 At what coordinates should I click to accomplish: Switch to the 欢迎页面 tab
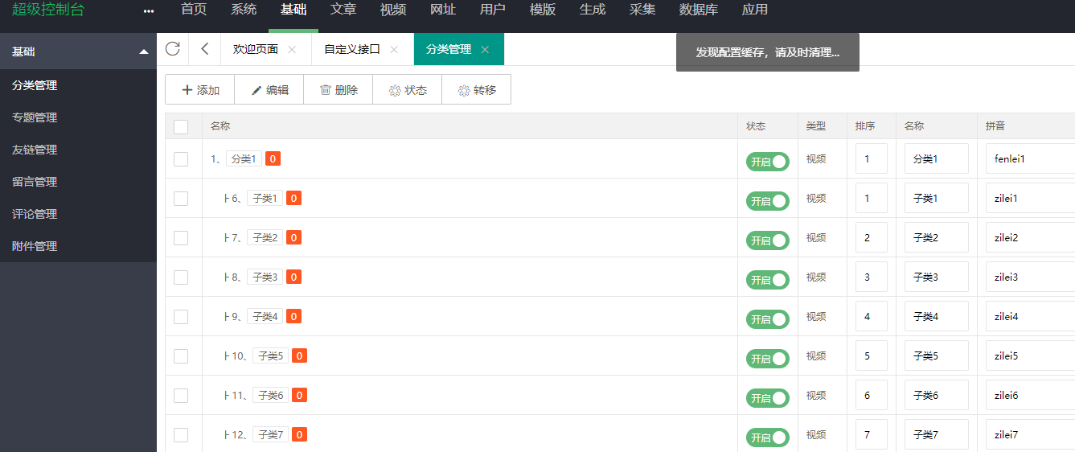[x=256, y=49]
